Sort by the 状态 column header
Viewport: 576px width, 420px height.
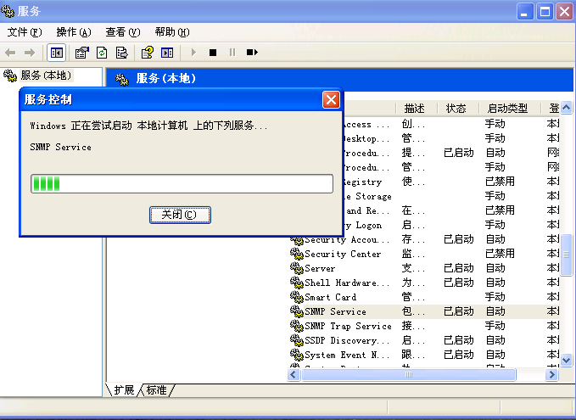(x=458, y=109)
